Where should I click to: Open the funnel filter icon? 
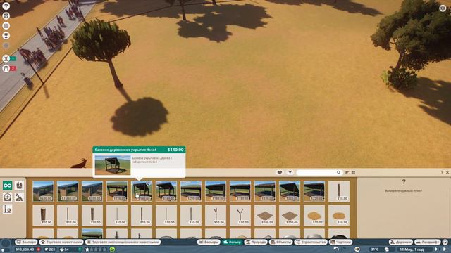click(x=290, y=172)
